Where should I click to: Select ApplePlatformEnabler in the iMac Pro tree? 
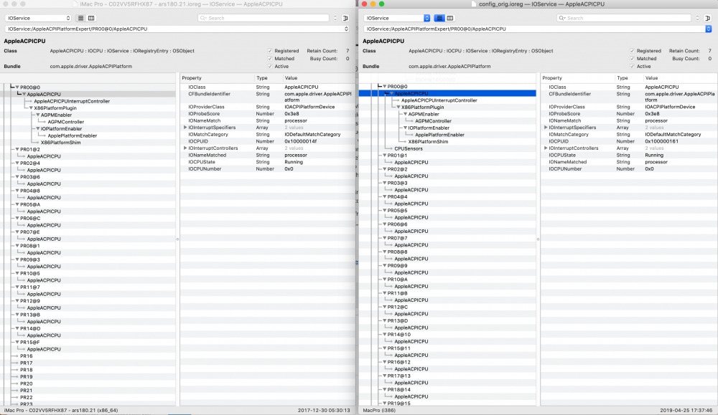point(73,135)
